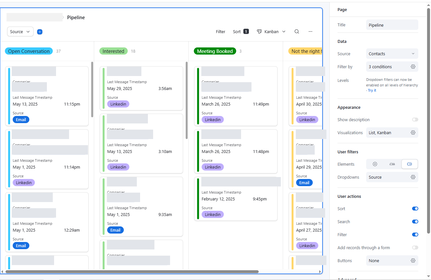Click the left scroll arrow of board
Image resolution: width=431 pixels, height=280 pixels.
pos(2,272)
